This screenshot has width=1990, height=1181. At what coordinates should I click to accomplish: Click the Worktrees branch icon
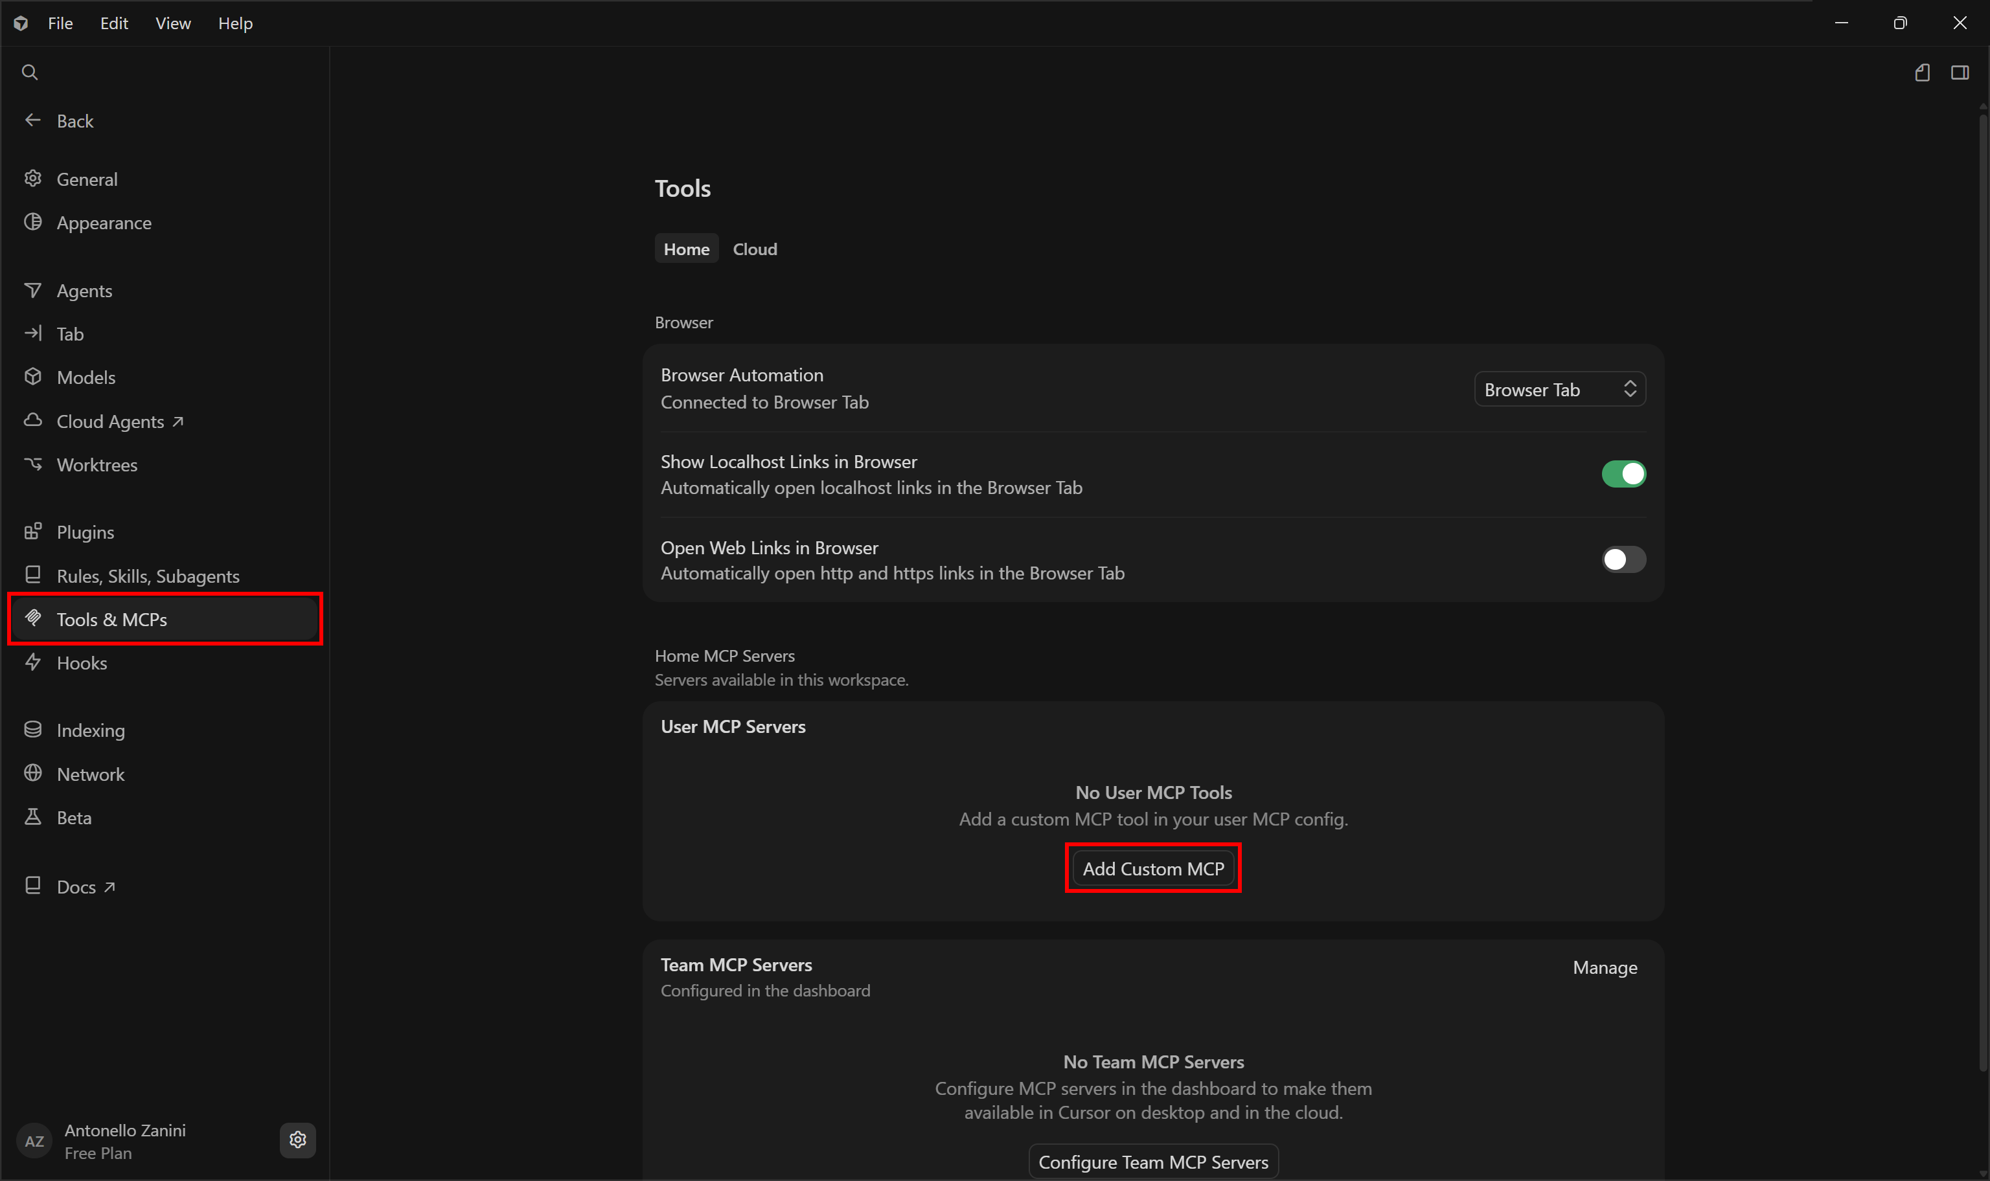(32, 464)
